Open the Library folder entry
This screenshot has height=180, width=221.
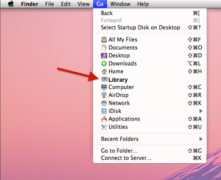[x=150, y=79]
